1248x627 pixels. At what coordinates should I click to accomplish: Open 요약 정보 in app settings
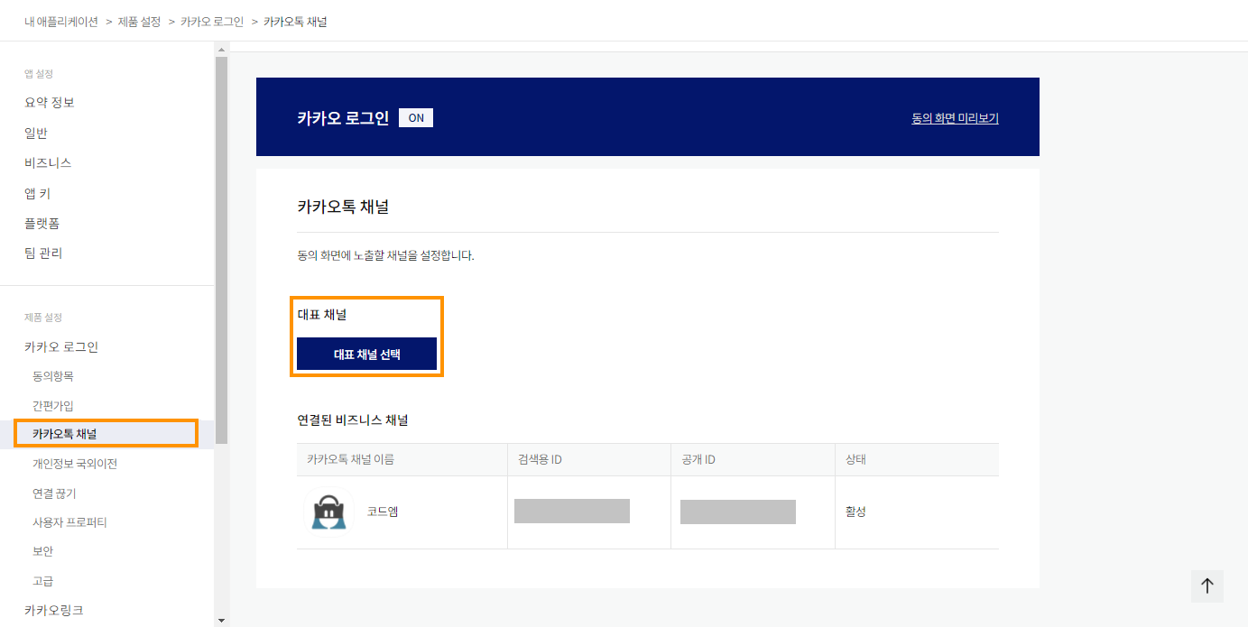(50, 103)
